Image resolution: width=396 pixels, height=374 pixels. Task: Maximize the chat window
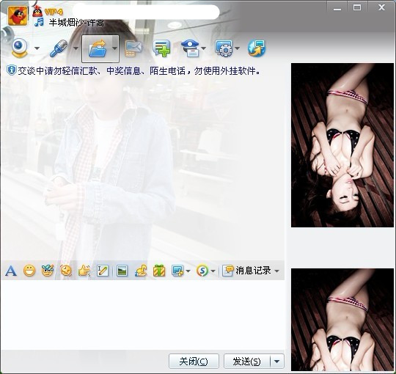coord(357,8)
